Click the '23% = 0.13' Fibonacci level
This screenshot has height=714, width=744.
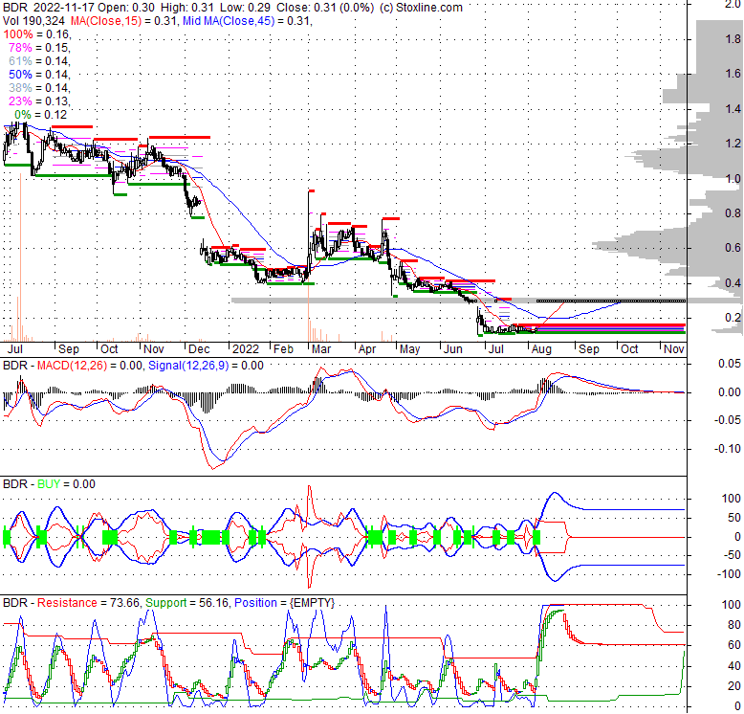[39, 101]
